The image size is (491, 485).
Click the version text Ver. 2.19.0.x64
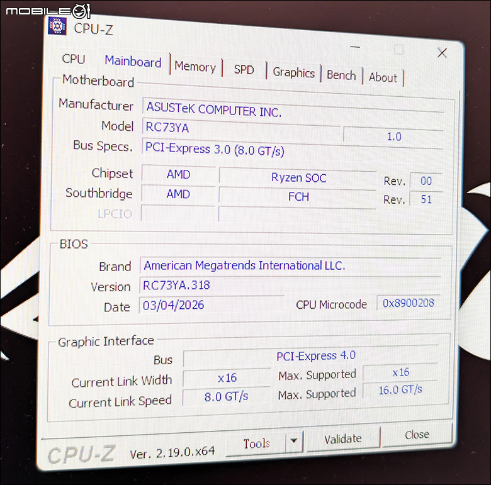[x=172, y=452]
